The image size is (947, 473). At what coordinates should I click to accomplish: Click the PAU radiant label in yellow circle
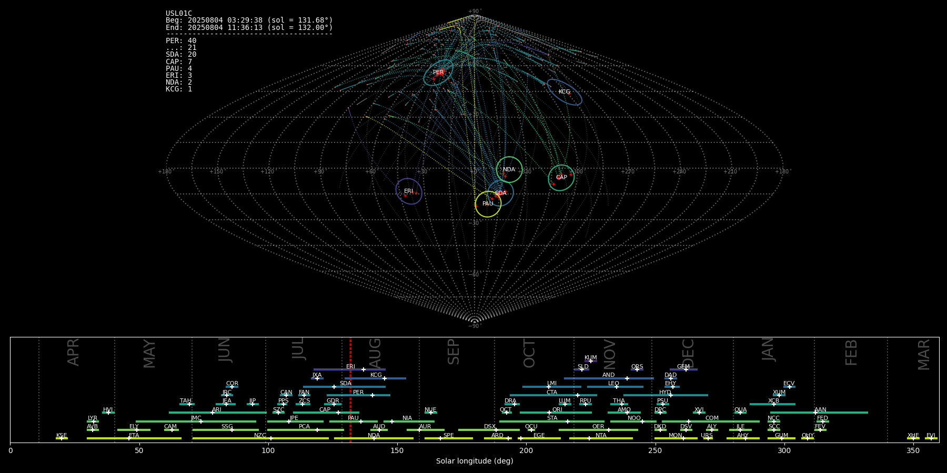click(488, 204)
